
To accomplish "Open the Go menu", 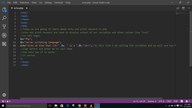I will coord(40,3).
